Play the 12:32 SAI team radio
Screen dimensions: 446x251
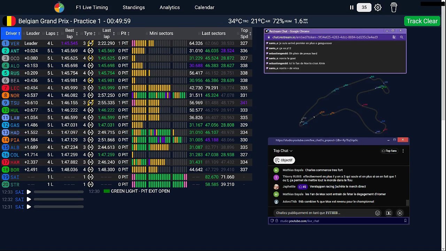29,199
